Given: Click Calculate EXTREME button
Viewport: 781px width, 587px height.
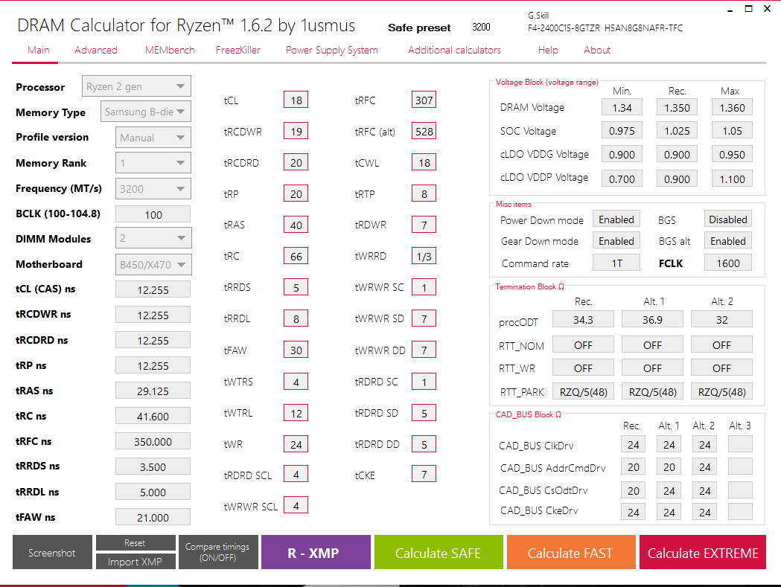Looking at the screenshot, I should coord(703,552).
